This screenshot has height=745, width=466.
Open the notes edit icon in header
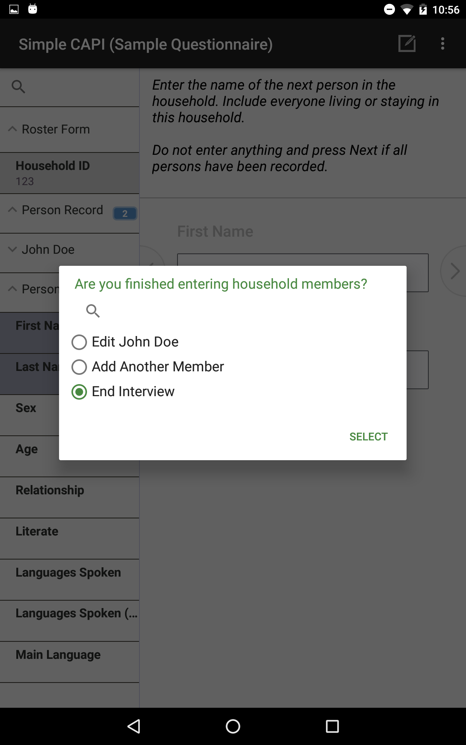[407, 43]
